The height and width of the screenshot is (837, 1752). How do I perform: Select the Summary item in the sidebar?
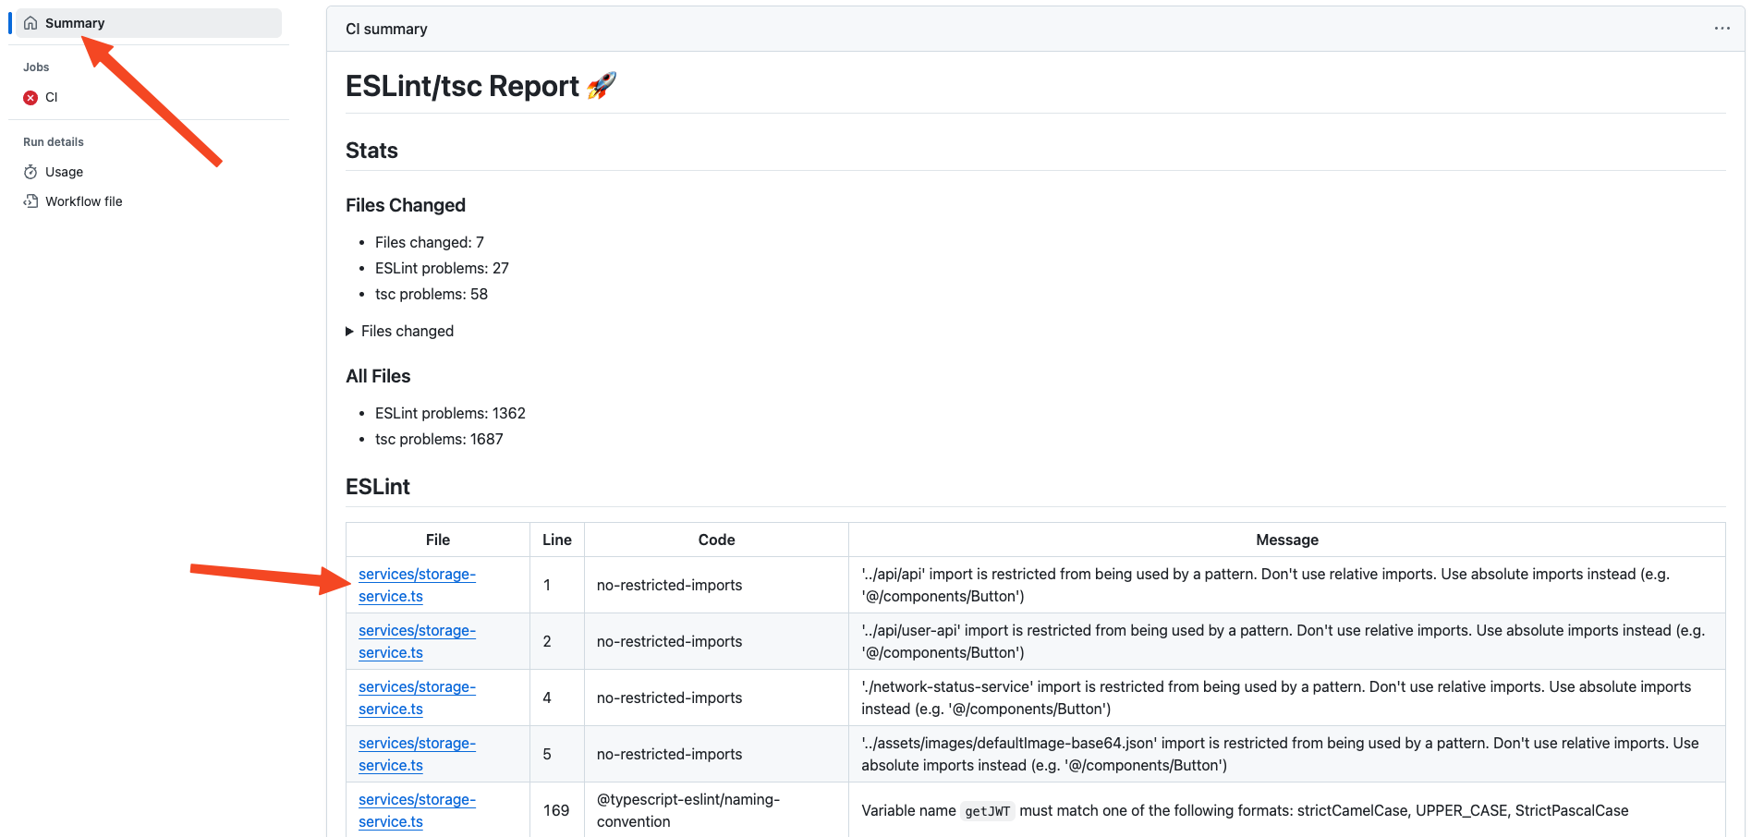75,23
